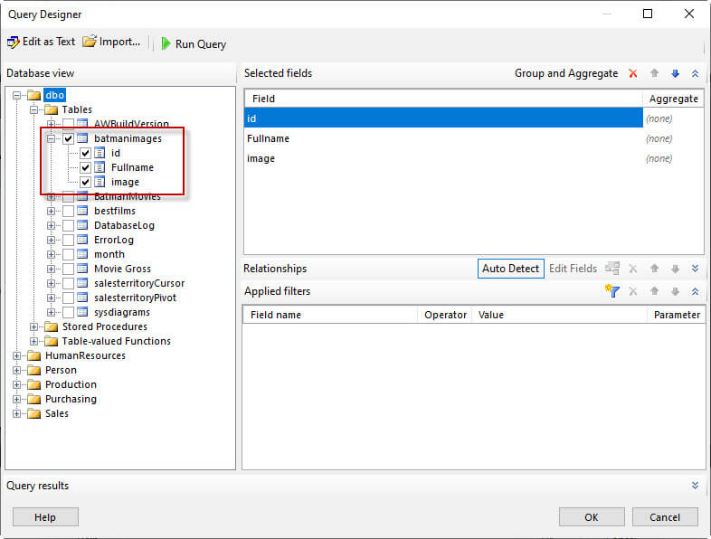Check the ErrorLog table checkbox

tap(68, 240)
